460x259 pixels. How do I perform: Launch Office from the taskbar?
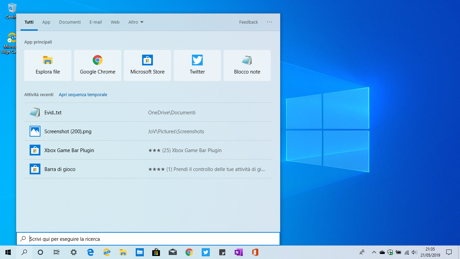[255, 252]
